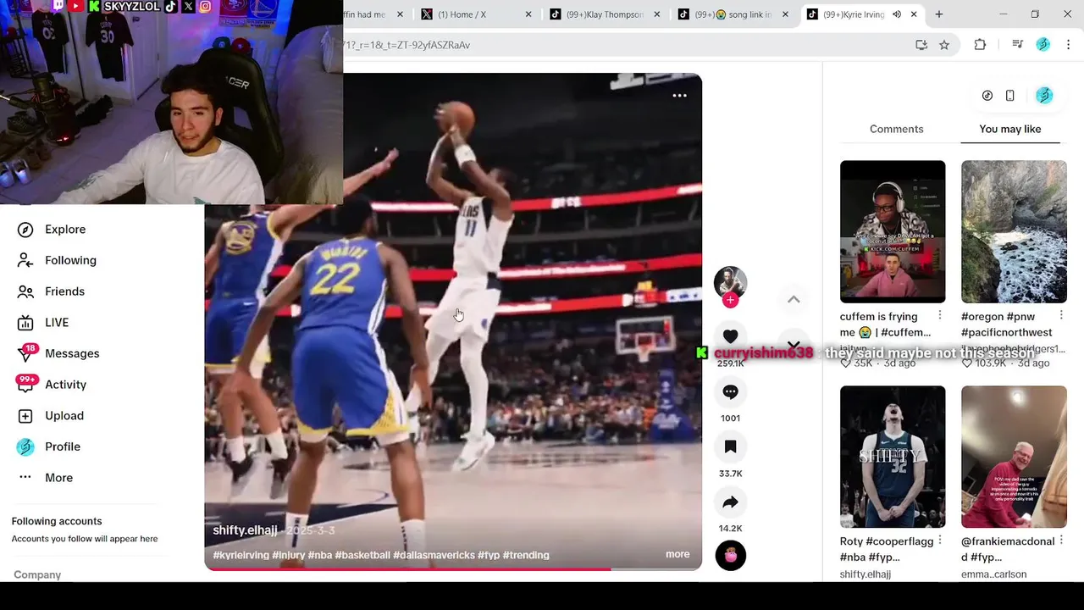Open the Roty Cooper Flagg video thumbnail

coord(893,457)
